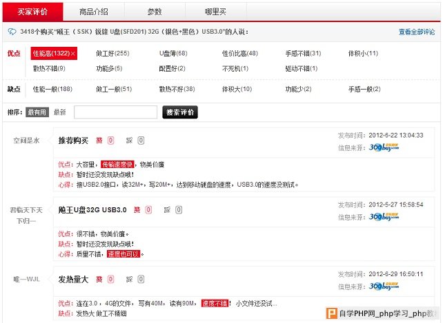Sort reviews by 最新
Viewport: 443px width, 323px height.
point(60,112)
